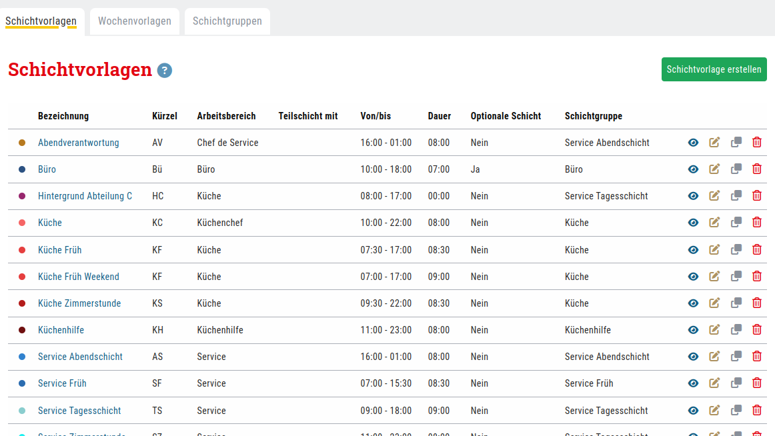Open the Schichtgruppen tab
This screenshot has height=436, width=775.
pyautogui.click(x=227, y=21)
